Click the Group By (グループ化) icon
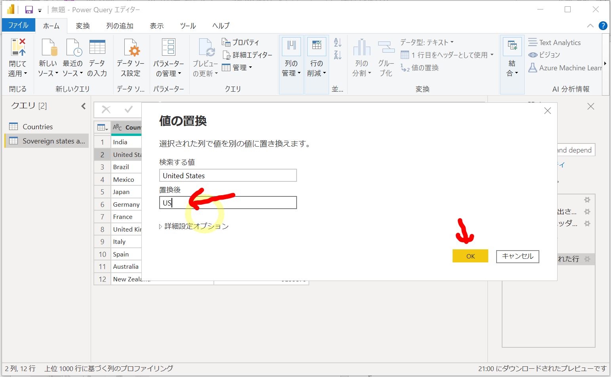Screen dimensions: 611x377 386,47
